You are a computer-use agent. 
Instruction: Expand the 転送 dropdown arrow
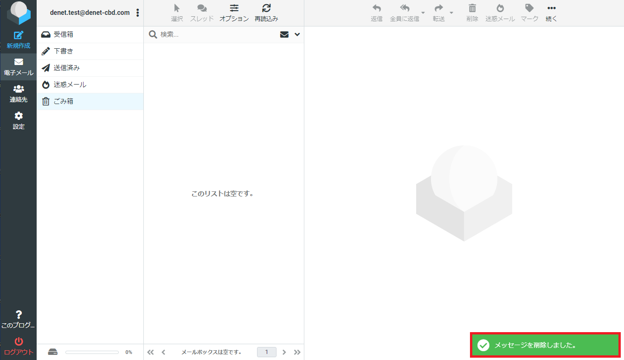tap(451, 13)
